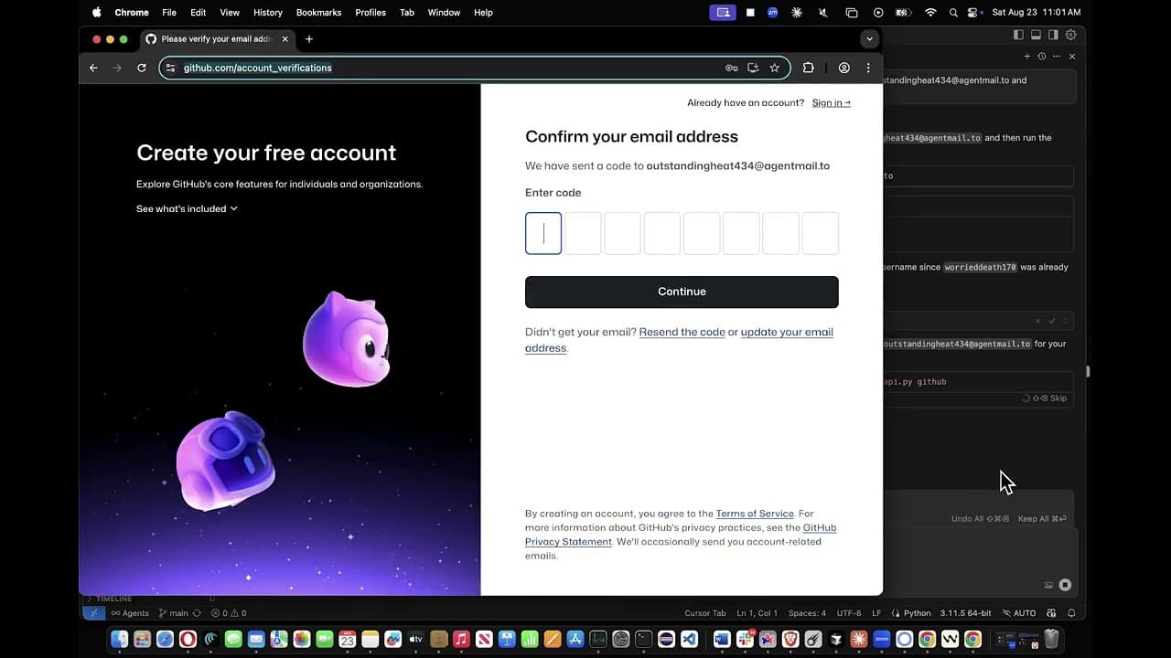Screen dimensions: 1171x658
Task: Expand See what's included
Action: coord(187,208)
